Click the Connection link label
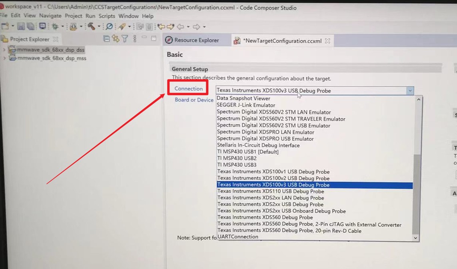The height and width of the screenshot is (269, 457). pyautogui.click(x=189, y=89)
